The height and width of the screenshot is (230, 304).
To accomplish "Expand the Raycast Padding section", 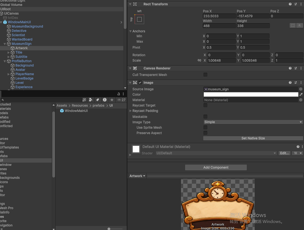I will [131, 111].
